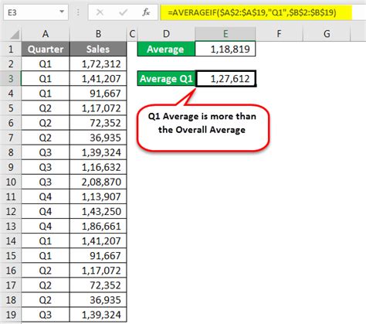Select row 19 header

coord(11,315)
